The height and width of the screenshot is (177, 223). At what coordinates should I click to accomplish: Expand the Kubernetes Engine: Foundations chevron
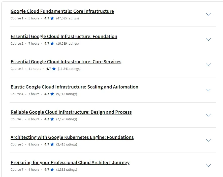[x=208, y=140]
